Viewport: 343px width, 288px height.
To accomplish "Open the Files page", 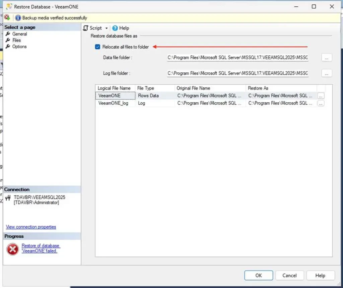I will pos(17,40).
